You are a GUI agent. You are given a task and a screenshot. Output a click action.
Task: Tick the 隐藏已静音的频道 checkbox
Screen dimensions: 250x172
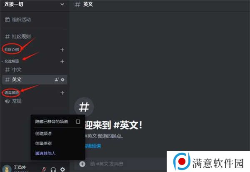click(x=78, y=121)
